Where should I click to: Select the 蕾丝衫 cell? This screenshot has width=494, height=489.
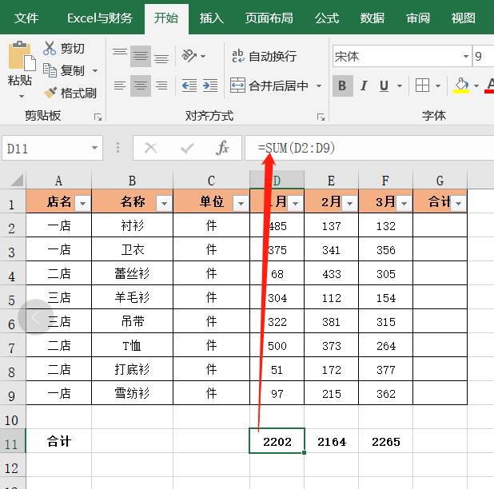pos(132,273)
